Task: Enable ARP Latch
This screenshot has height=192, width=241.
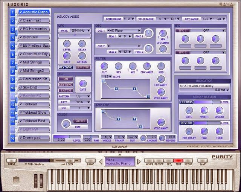Action: 66,90
